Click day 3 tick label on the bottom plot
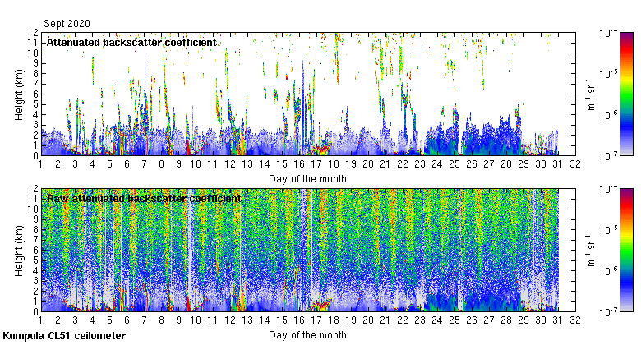The image size is (641, 345). pyautogui.click(x=75, y=320)
